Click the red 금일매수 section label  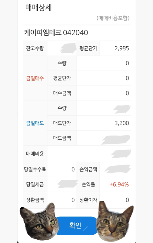35,78
